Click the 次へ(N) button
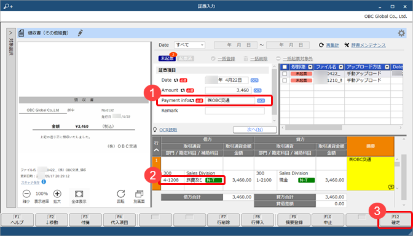Viewport: 413px width, 236px height. (254, 130)
